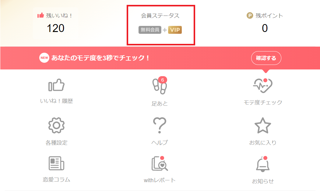Click the VIP status badge
Image resolution: width=320 pixels, height=191 pixels.
[175, 30]
